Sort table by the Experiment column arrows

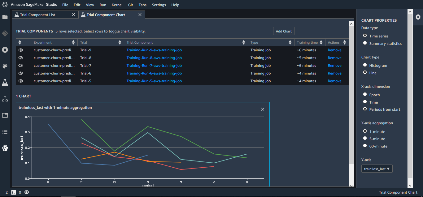pyautogui.click(x=73, y=42)
